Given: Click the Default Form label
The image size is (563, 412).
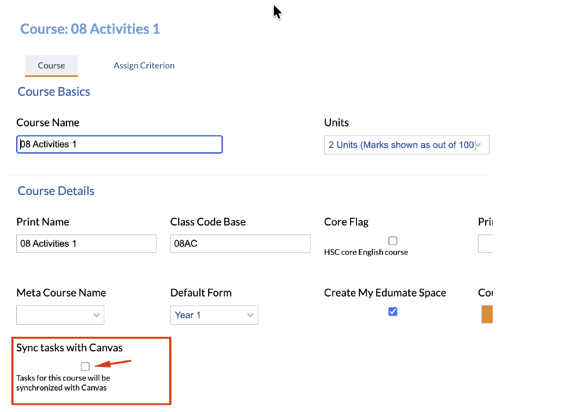Looking at the screenshot, I should 201,293.
